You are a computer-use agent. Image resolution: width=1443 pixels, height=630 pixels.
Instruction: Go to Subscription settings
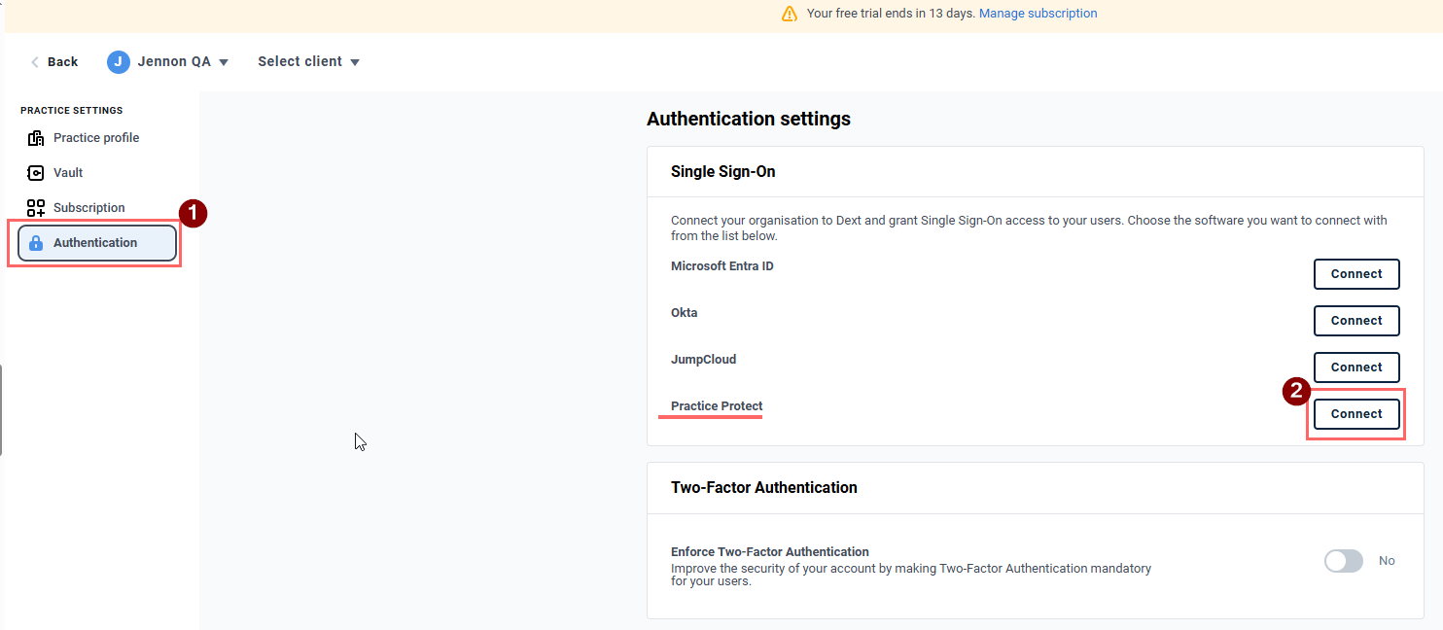point(88,208)
